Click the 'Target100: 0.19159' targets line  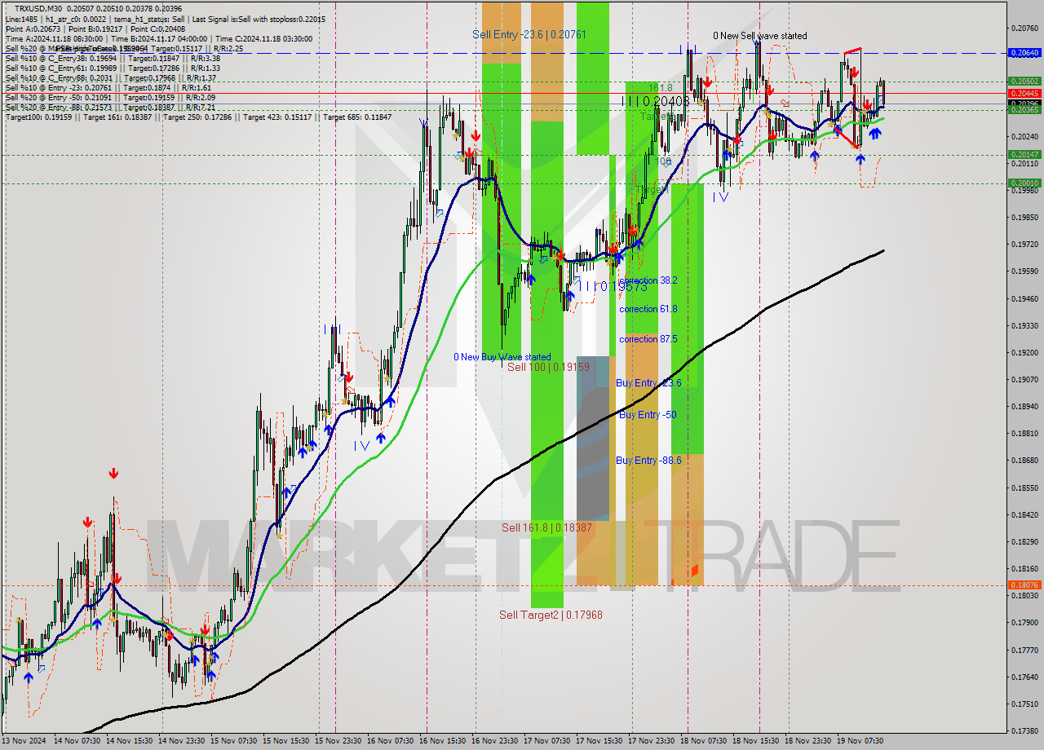pos(198,117)
